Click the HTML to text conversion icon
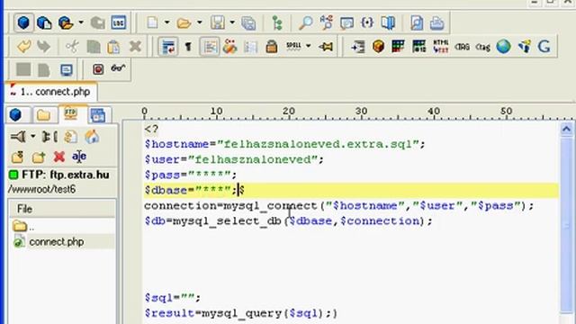Screen dimensions: 576x324 pos(440,46)
